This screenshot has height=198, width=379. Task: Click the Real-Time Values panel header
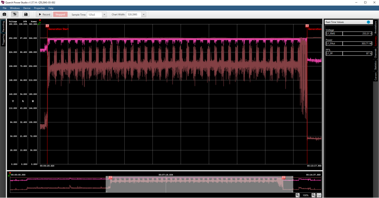[348, 22]
